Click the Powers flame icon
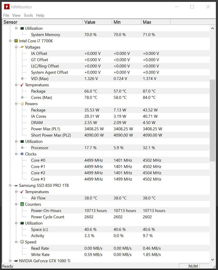Screen dimensions: 218x270 pos(22,104)
